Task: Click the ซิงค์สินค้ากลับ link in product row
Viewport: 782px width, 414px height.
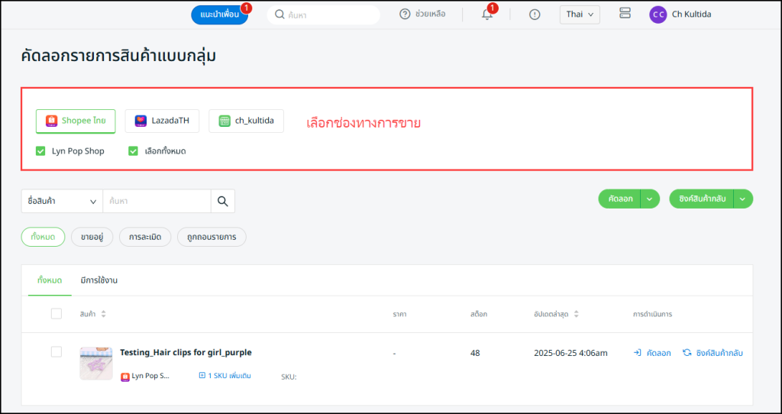Action: [713, 353]
